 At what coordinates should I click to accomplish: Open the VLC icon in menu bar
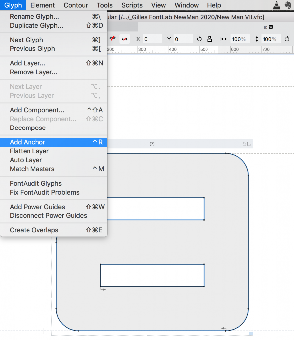point(276,5)
